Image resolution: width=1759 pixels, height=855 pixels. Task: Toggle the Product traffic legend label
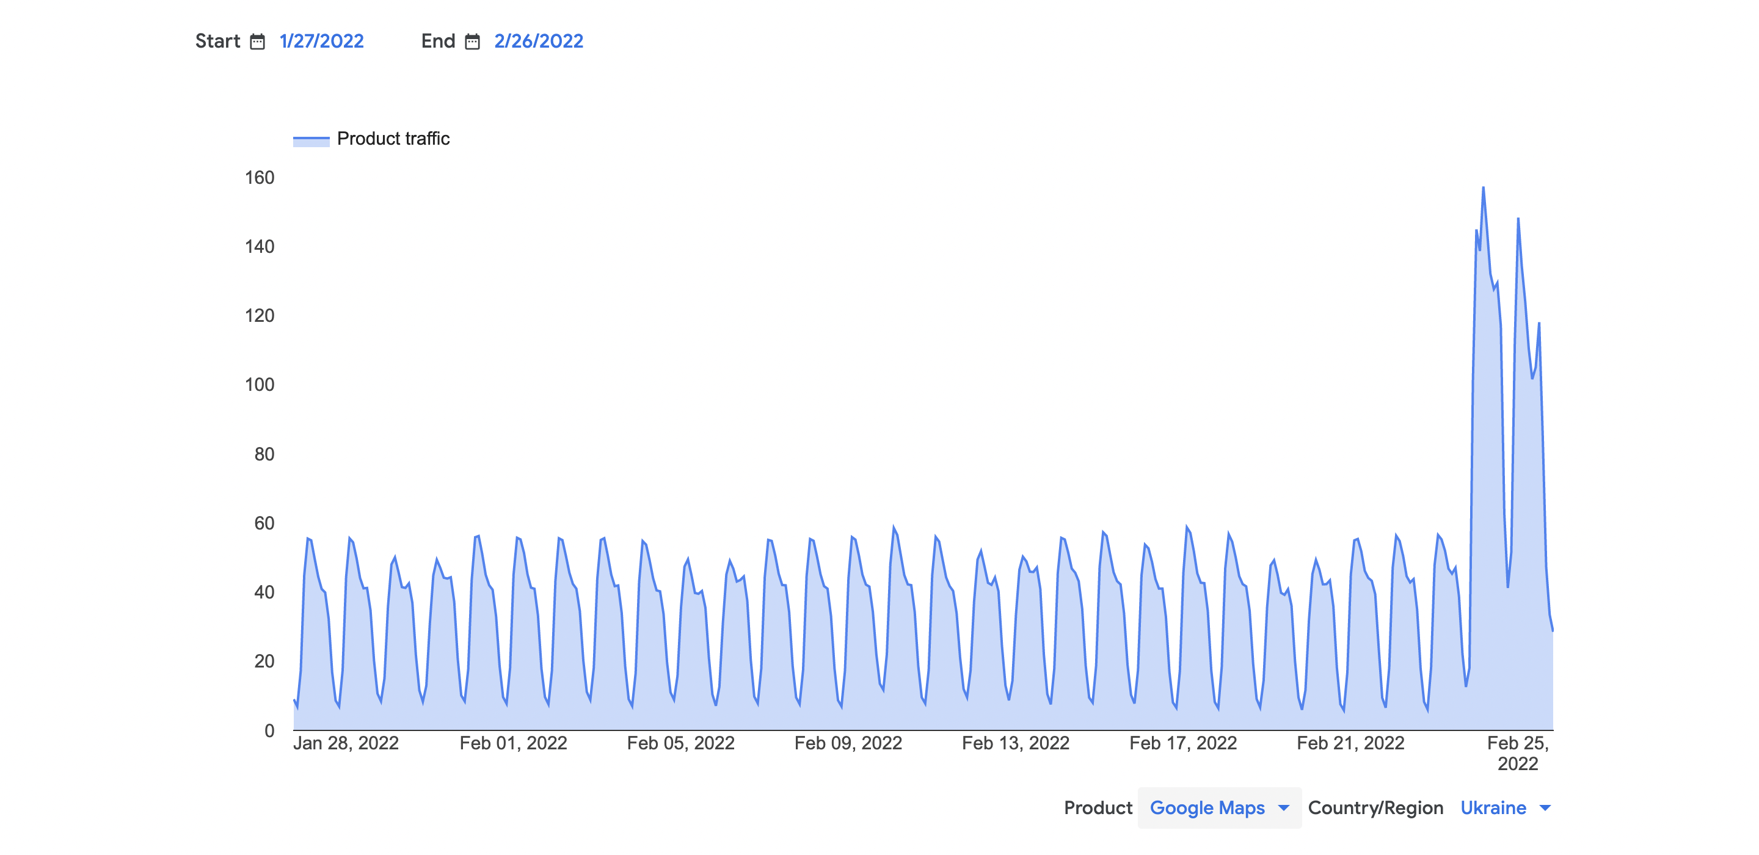[x=393, y=139]
